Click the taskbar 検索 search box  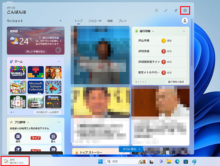[126, 162]
